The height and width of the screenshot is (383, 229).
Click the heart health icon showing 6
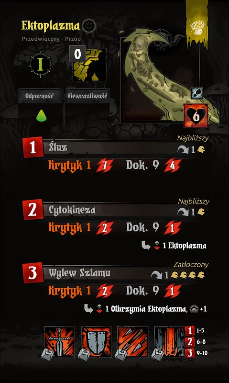[x=196, y=115]
